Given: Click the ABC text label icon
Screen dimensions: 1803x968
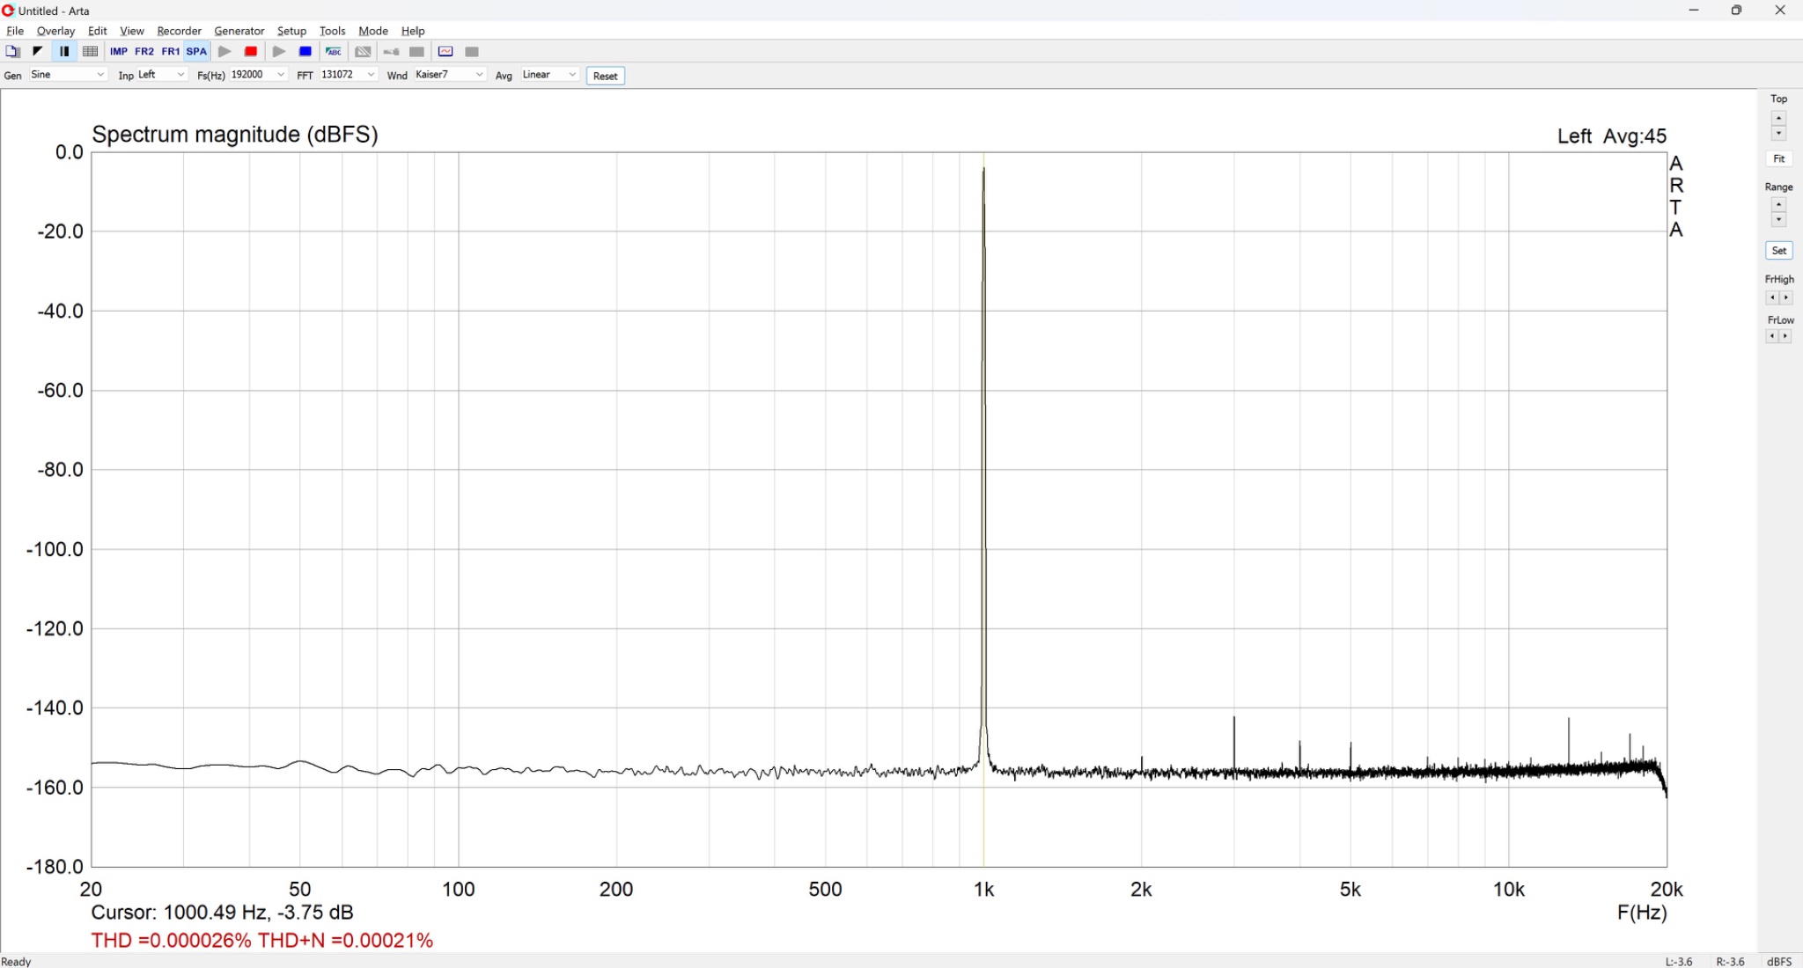Looking at the screenshot, I should [x=334, y=52].
